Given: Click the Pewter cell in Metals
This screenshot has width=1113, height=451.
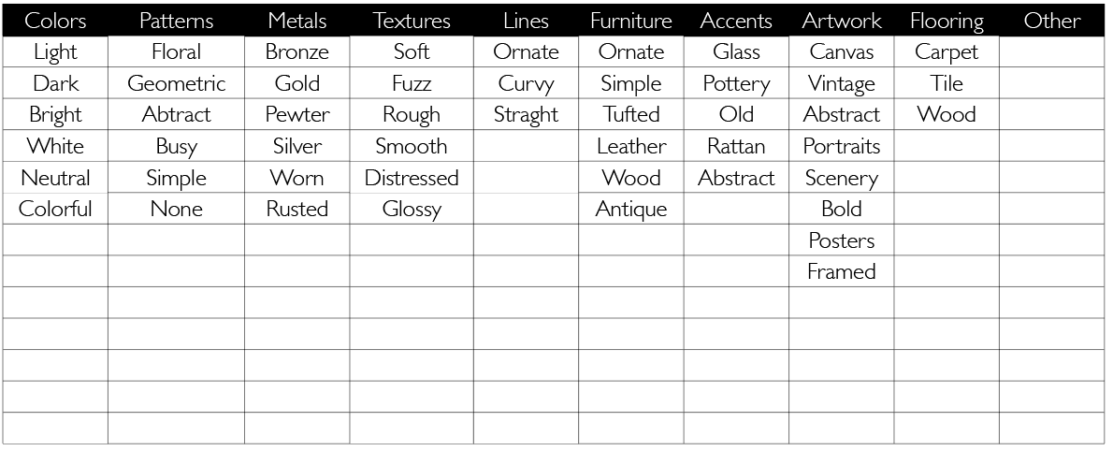Looking at the screenshot, I should (296, 115).
